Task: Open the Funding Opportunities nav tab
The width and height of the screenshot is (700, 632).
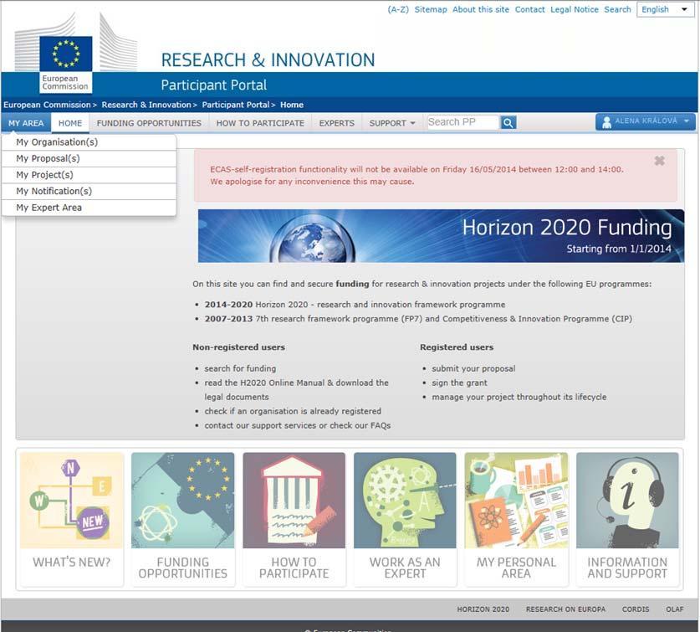Action: (x=149, y=123)
